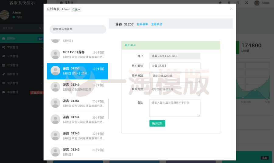274x163 pixels.
Task: Click the 用户来路 IP text area
Action: [x=175, y=78]
